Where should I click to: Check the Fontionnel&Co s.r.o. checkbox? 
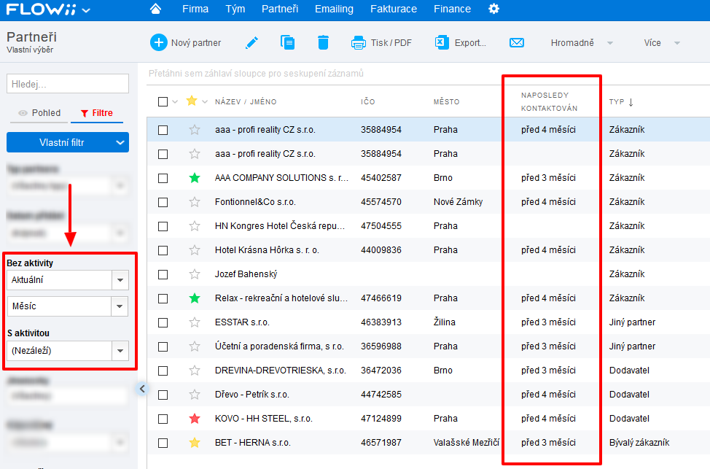163,202
